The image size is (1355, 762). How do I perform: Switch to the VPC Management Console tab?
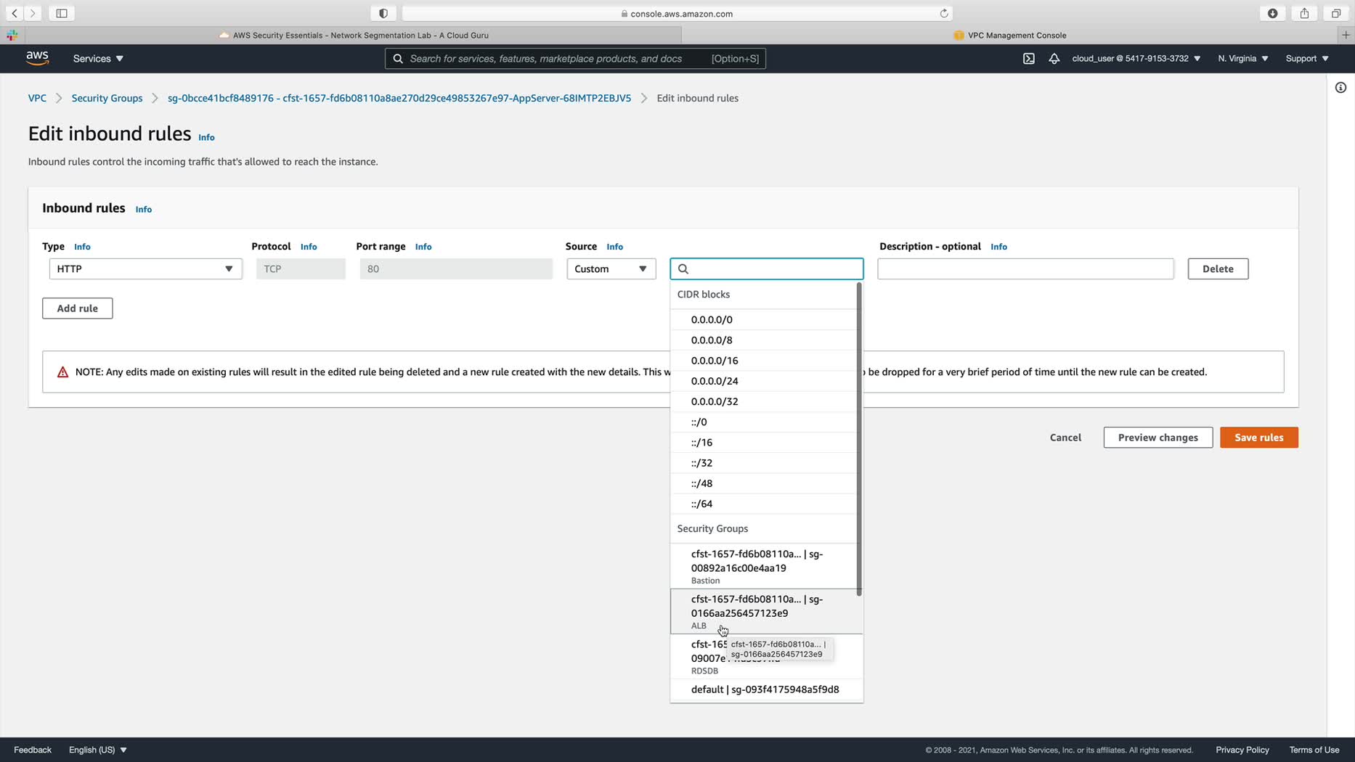tap(1010, 35)
